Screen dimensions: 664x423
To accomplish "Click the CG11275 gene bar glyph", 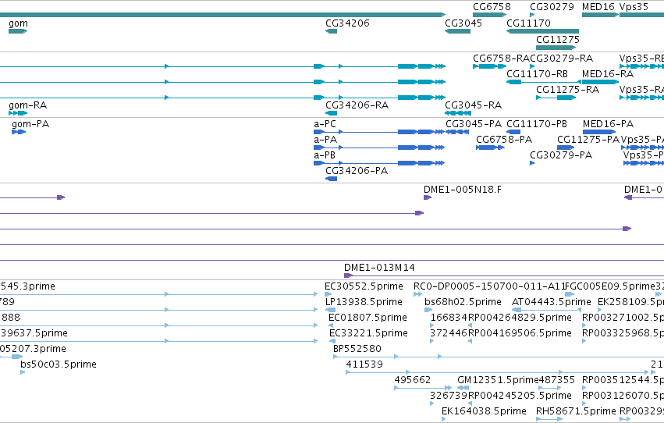I will [556, 48].
